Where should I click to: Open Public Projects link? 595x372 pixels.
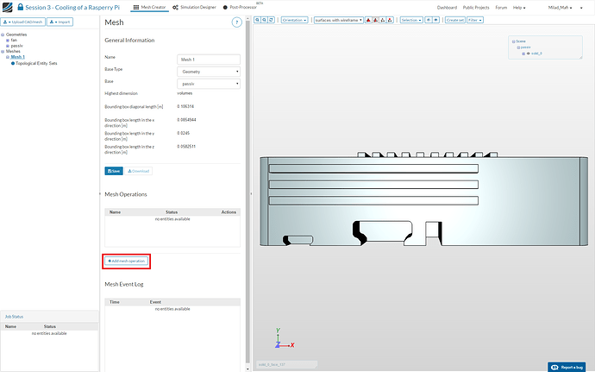click(476, 8)
